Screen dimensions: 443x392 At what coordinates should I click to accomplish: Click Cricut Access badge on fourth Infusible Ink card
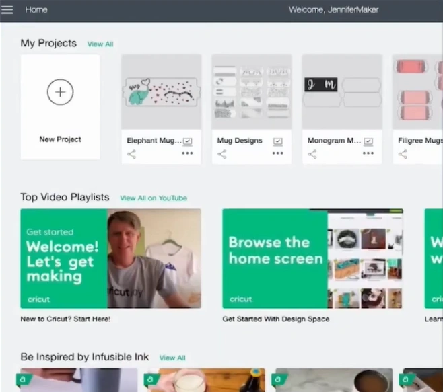point(406,379)
